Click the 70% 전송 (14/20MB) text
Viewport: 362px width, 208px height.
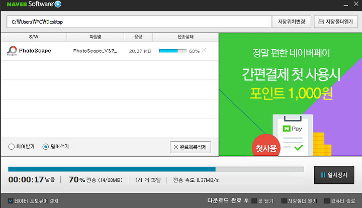(96, 180)
